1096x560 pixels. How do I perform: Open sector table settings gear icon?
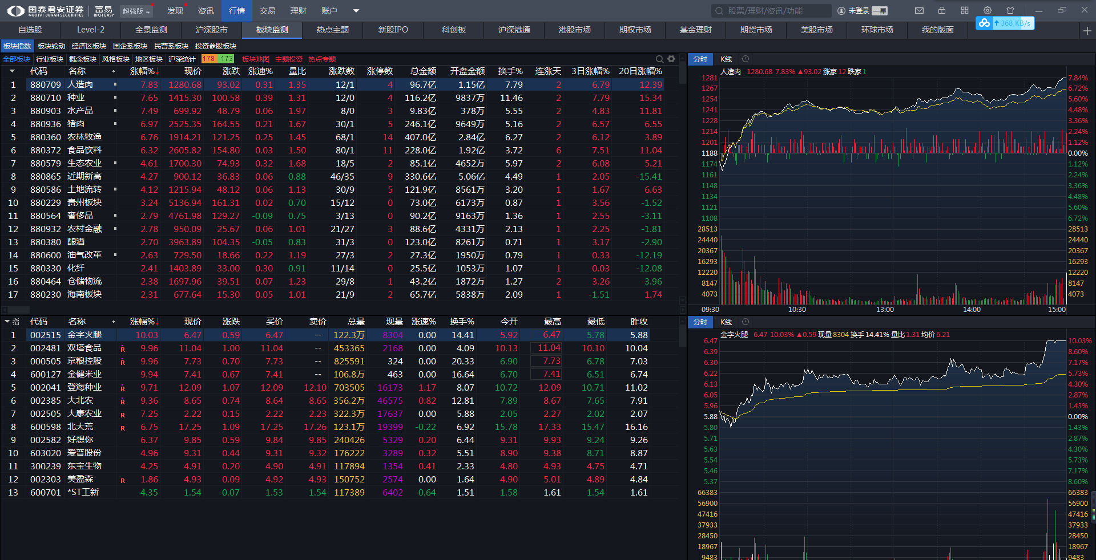(x=671, y=59)
